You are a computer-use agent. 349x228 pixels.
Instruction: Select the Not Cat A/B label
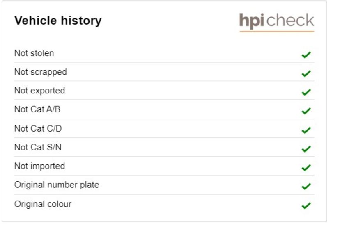(37, 109)
